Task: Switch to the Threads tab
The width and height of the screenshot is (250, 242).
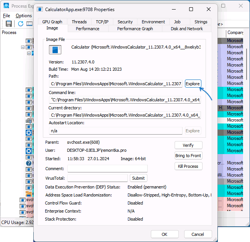Action: click(79, 22)
